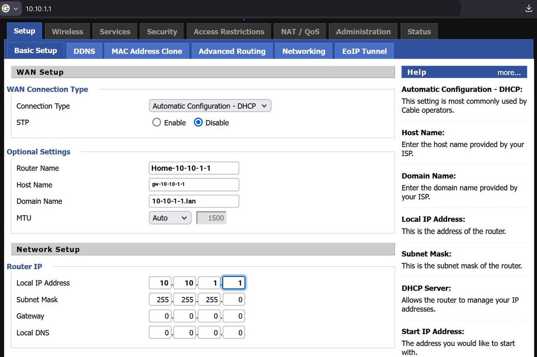Click the Router Name input field
Screen dimensions: 537x357
[194, 168]
